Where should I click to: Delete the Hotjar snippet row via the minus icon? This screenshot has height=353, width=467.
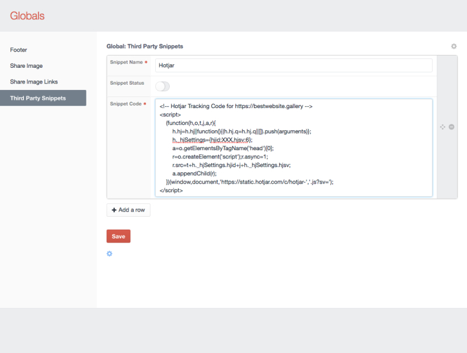(452, 126)
